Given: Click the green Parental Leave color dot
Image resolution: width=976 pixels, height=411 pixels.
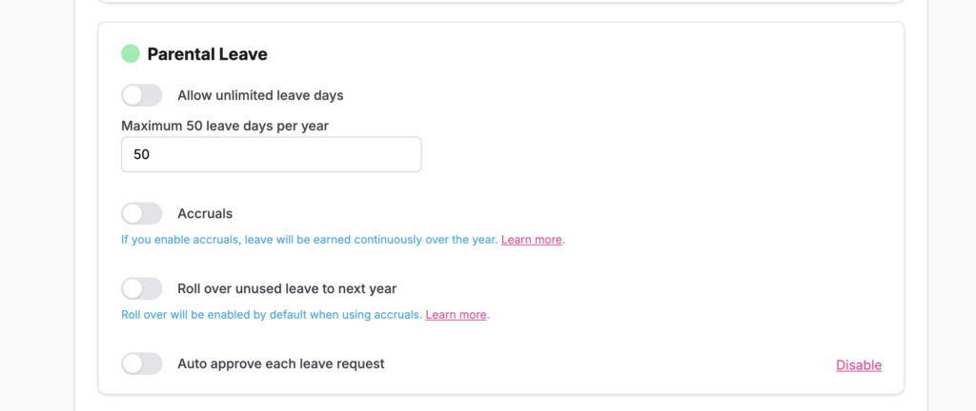Looking at the screenshot, I should pyautogui.click(x=131, y=54).
